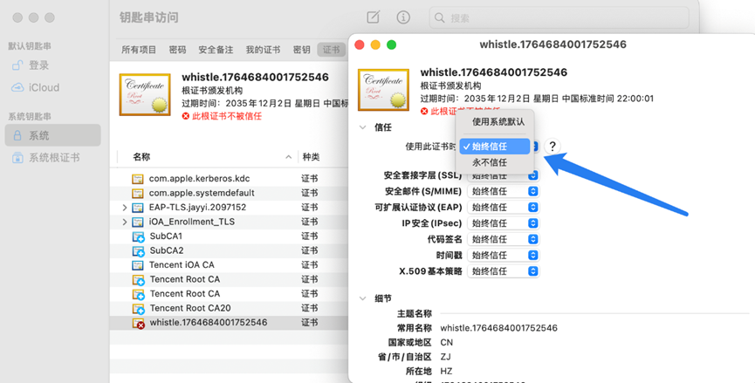Choose 始终信任 from the trust menu
The height and width of the screenshot is (383, 755).
[x=495, y=147]
